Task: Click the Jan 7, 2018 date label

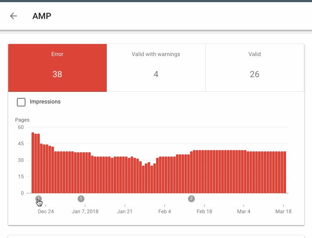Action: click(x=85, y=211)
